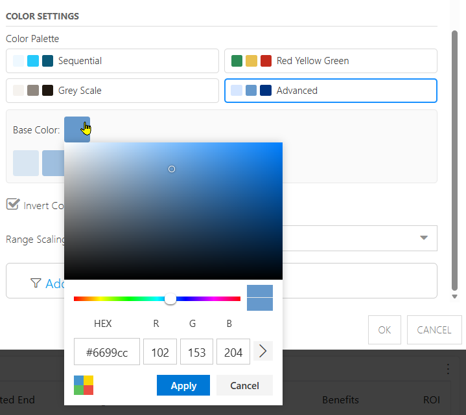Viewport: 466px width, 415px height.
Task: Confirm settings with the OK button
Action: click(x=384, y=330)
